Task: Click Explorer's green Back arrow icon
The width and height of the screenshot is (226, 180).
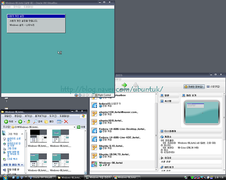Action: pyautogui.click(x=6, y=122)
